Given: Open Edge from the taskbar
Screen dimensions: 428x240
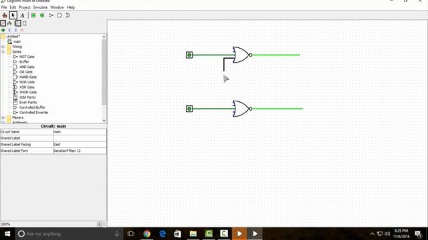Looking at the screenshot, I should click(163, 234).
